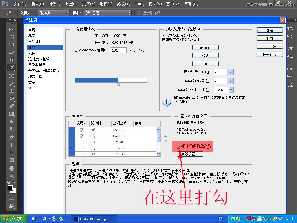Image resolution: width=297 pixels, height=223 pixels.
Task: Select the Rectangle shape tool
Action: tap(12, 160)
